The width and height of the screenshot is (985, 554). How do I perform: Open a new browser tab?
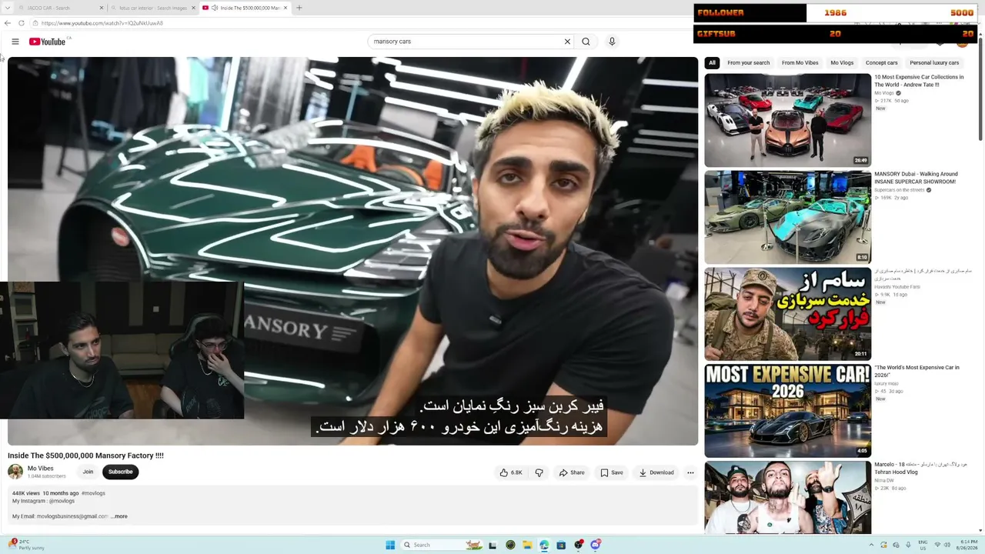pos(299,8)
